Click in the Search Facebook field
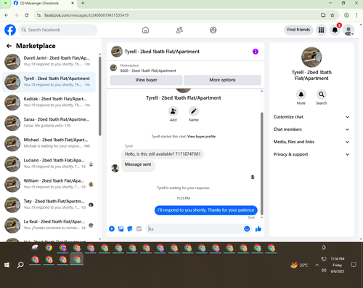This screenshot has height=288, width=363. tap(58, 30)
